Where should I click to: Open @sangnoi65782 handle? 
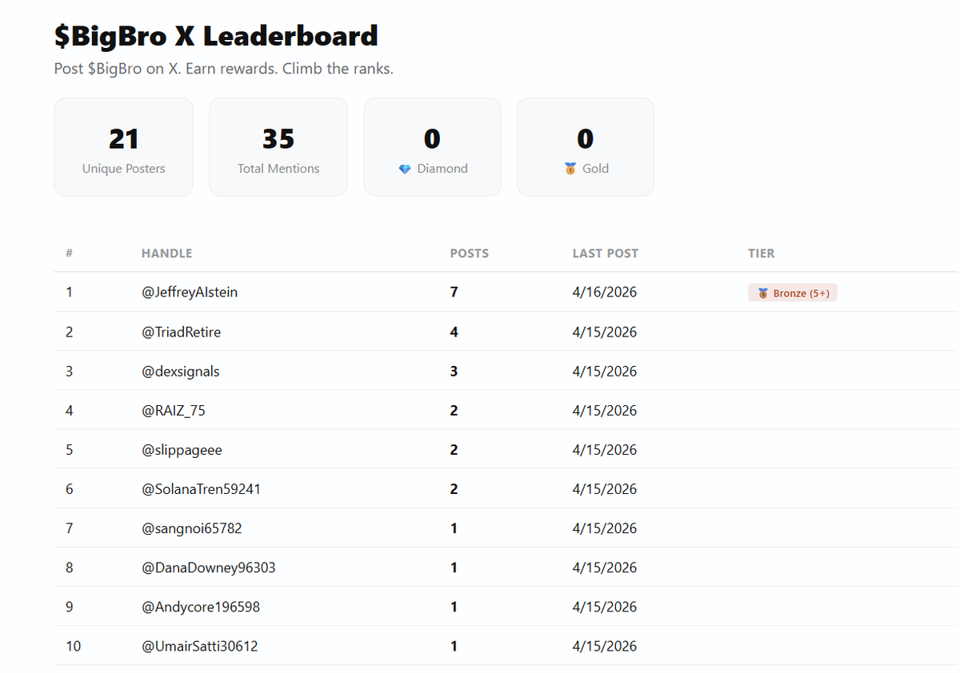(x=191, y=528)
